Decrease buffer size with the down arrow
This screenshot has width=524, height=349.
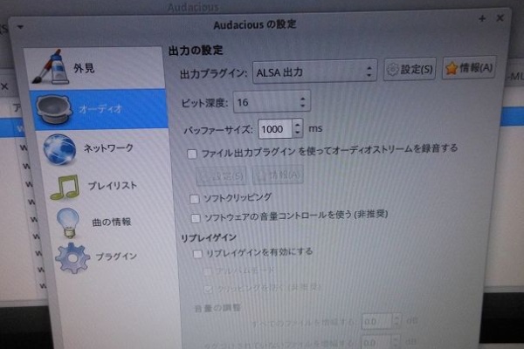(x=298, y=133)
